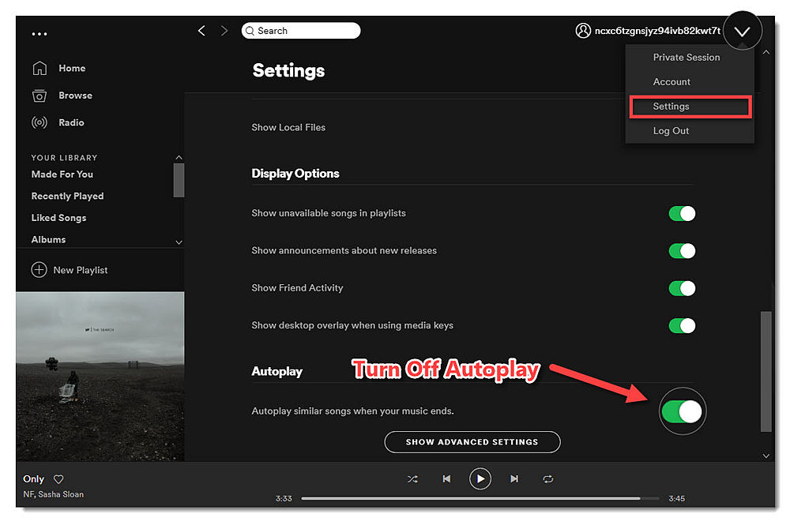The height and width of the screenshot is (525, 790).
Task: Click Show Advanced Settings button
Action: coord(472,442)
